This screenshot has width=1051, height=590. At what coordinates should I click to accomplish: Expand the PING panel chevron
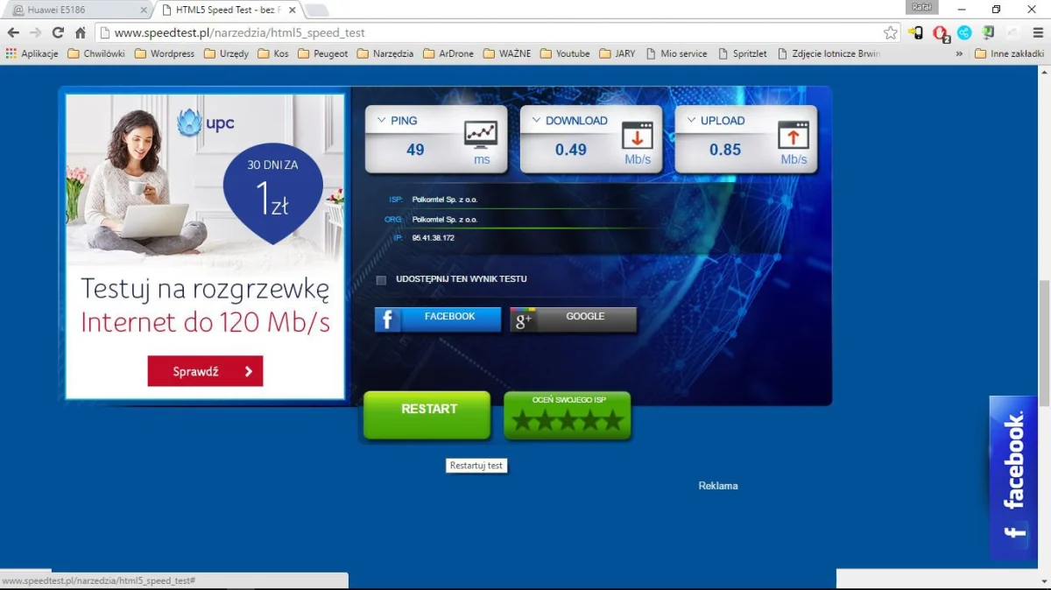381,121
